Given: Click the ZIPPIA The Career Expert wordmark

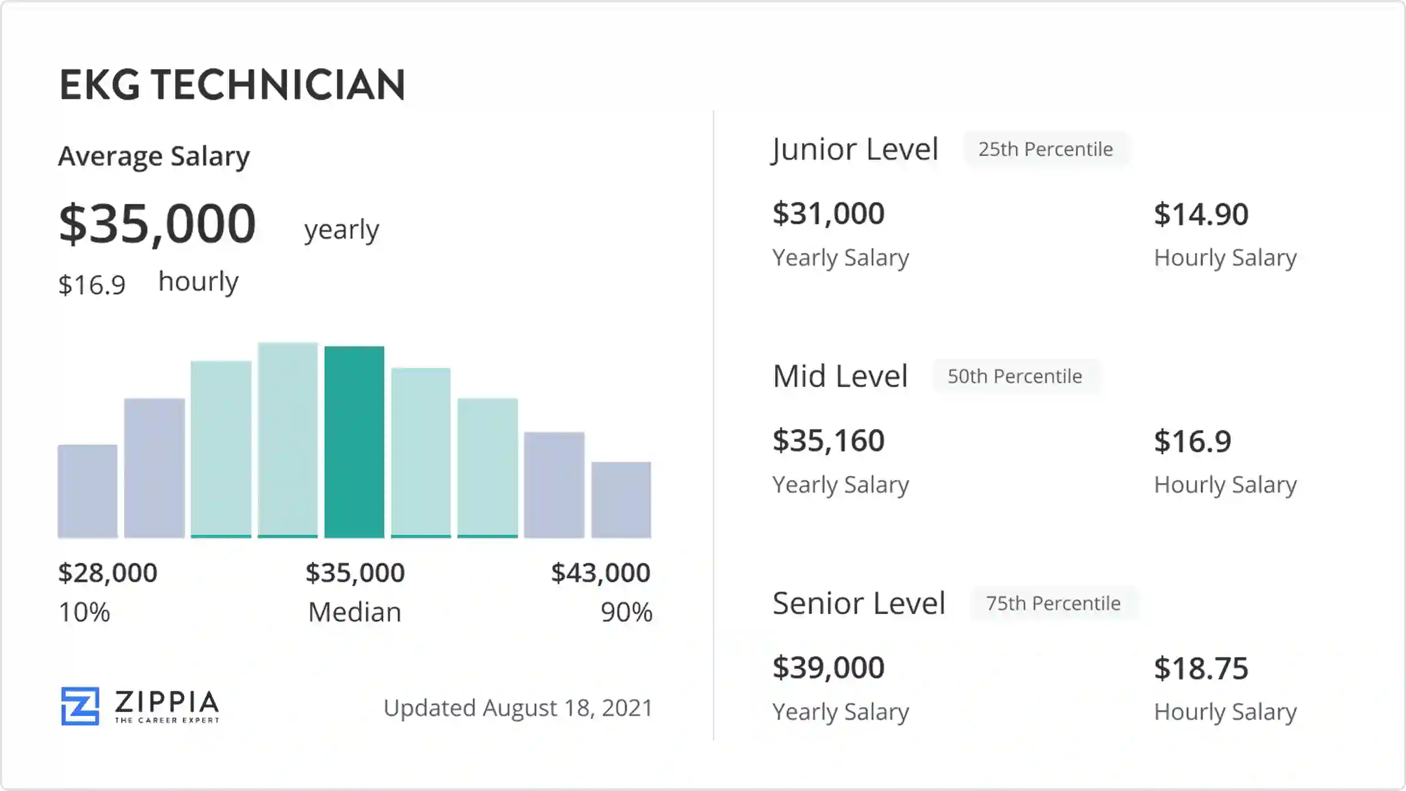Looking at the screenshot, I should click(167, 706).
